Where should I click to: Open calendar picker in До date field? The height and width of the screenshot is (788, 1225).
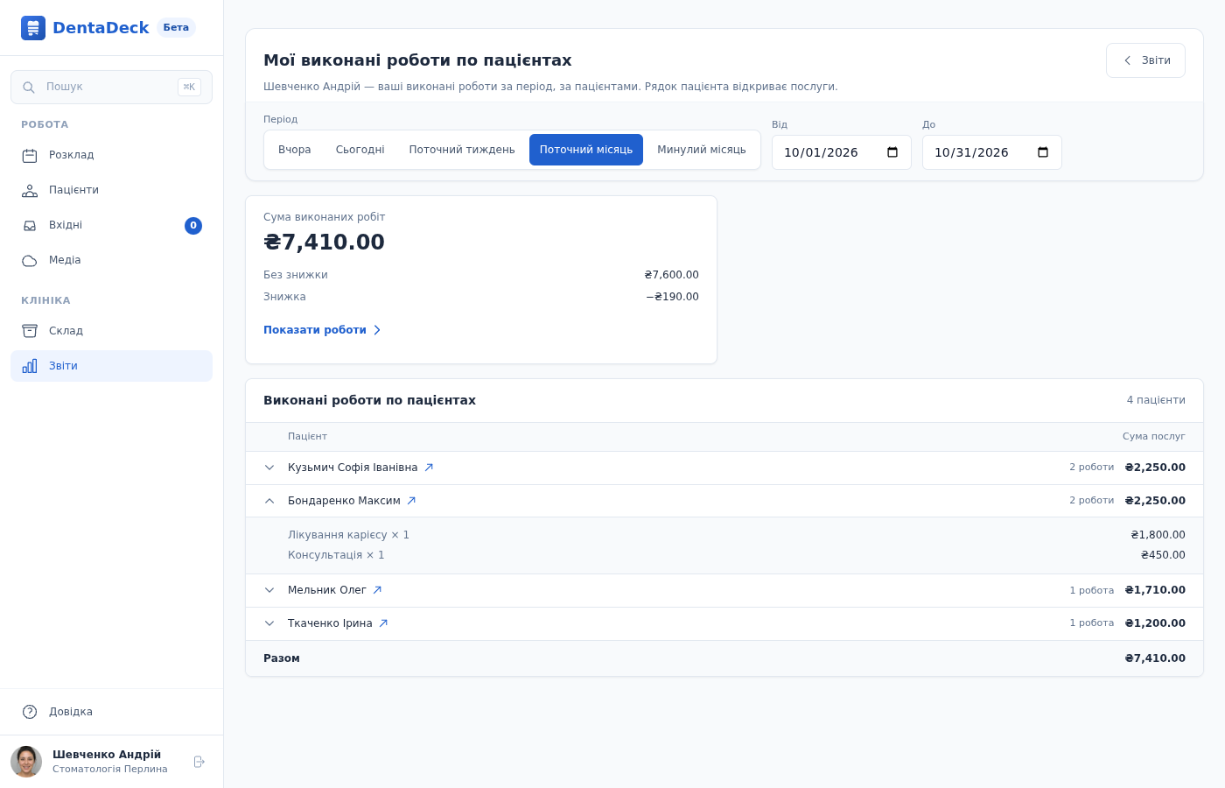pyautogui.click(x=1043, y=152)
